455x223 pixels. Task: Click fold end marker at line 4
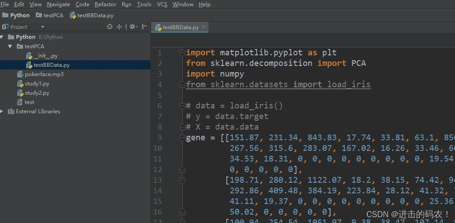[x=182, y=85]
